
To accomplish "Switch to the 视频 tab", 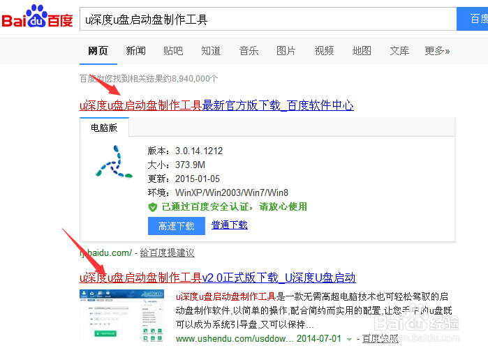I will click(x=324, y=51).
